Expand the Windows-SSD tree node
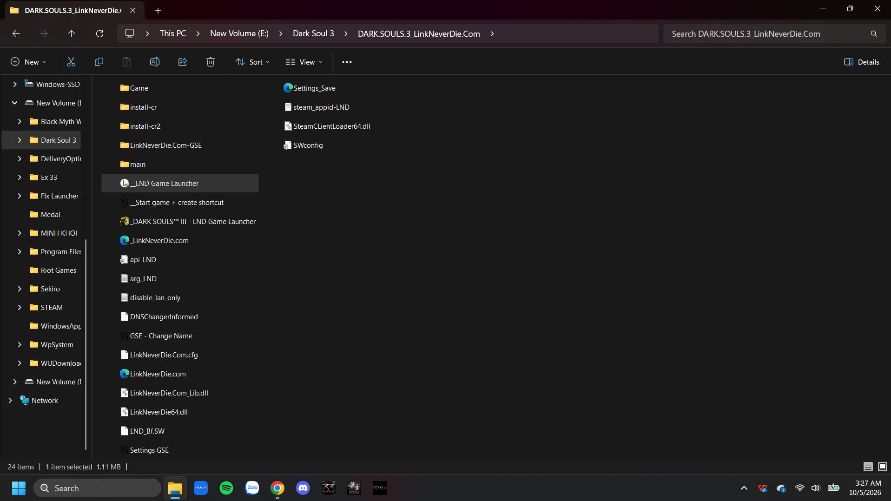Screen dimensions: 891x501 tap(14, 84)
